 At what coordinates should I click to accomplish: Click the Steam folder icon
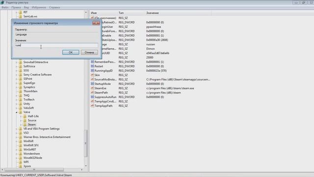click(x=25, y=124)
